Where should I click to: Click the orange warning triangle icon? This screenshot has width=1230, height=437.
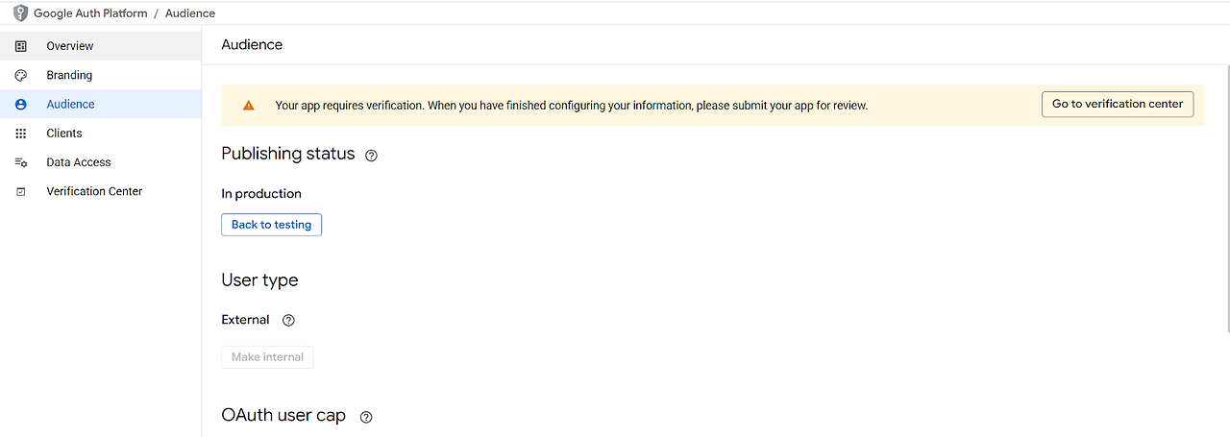coord(249,106)
